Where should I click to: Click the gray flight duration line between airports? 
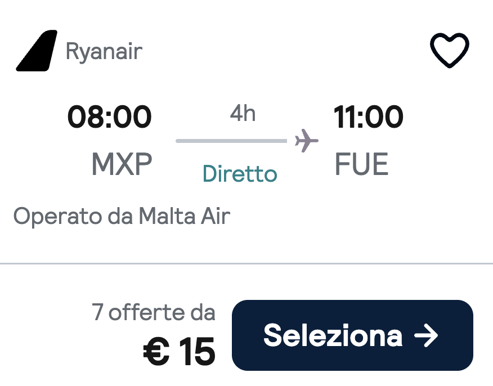[x=231, y=141]
